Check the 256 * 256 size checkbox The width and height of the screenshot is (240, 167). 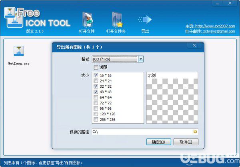tap(96, 119)
